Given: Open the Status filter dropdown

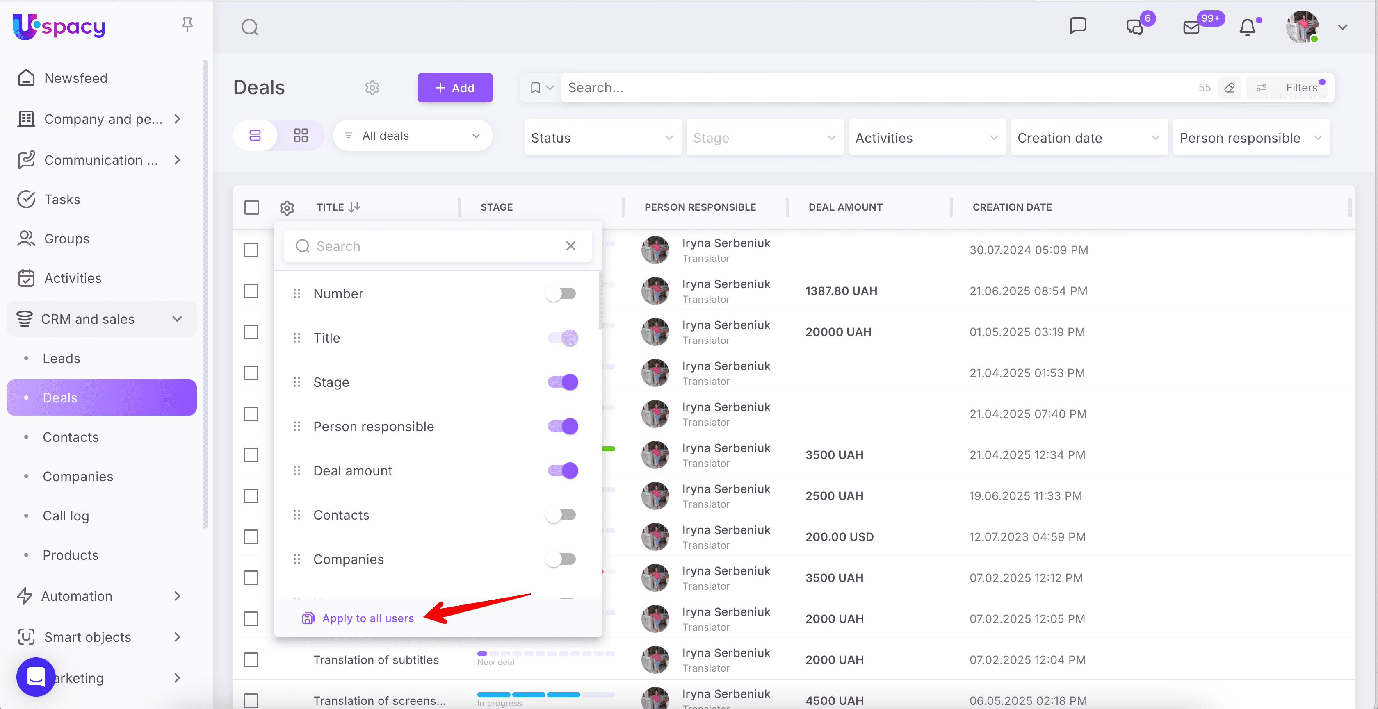Looking at the screenshot, I should coord(602,137).
